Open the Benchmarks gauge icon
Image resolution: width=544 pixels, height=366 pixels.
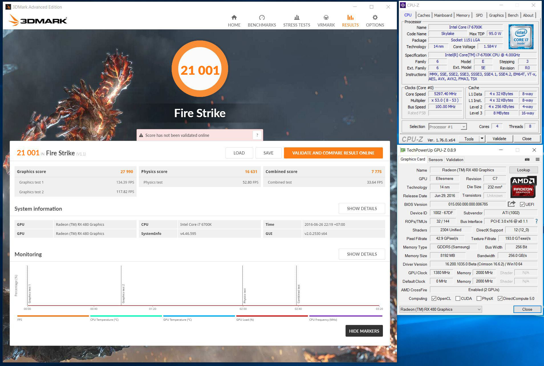[x=262, y=17]
